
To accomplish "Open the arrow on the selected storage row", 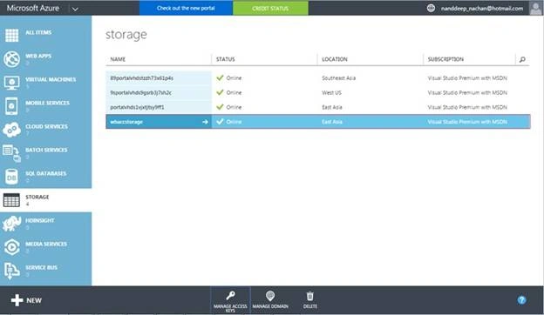I will point(205,122).
